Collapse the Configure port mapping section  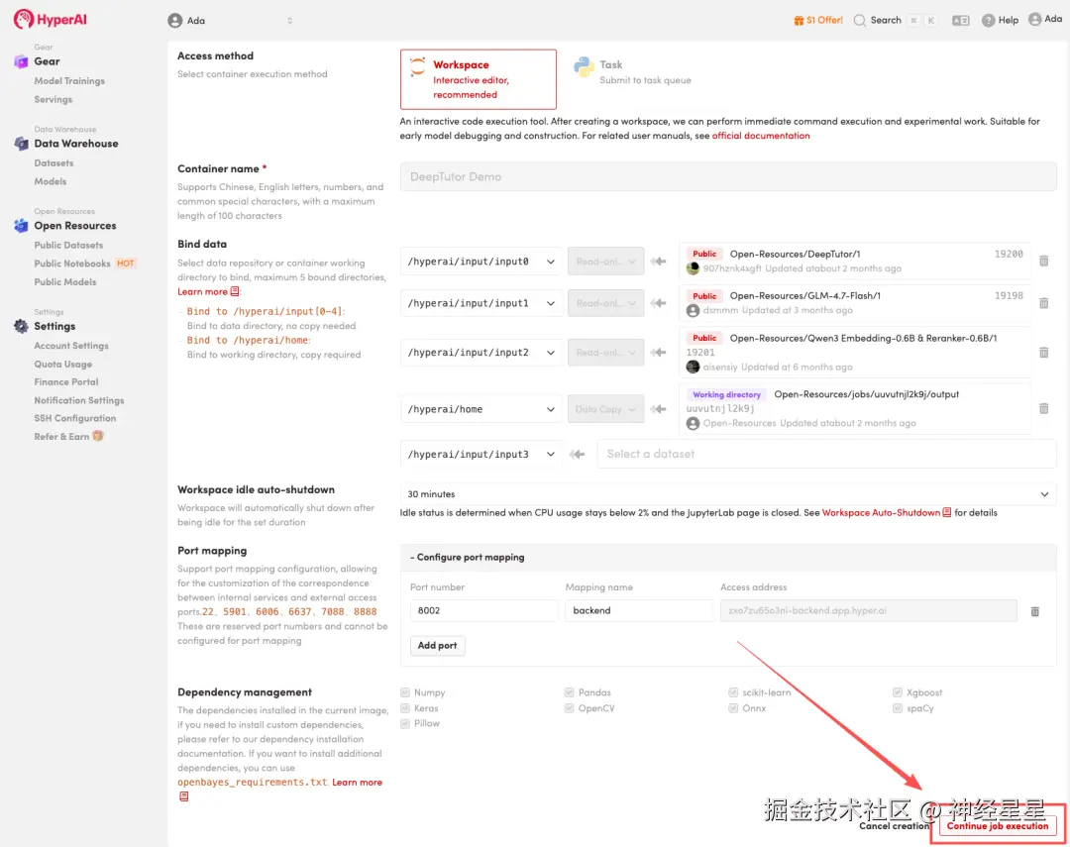468,557
